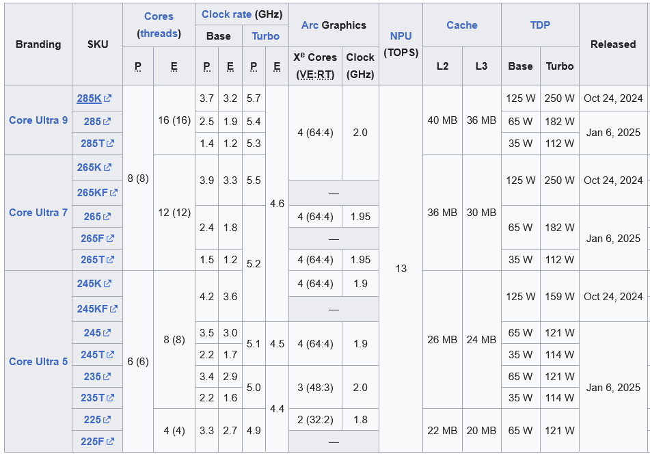Select the 4.5 turbo E-core cell
The width and height of the screenshot is (650, 454).
pos(277,344)
